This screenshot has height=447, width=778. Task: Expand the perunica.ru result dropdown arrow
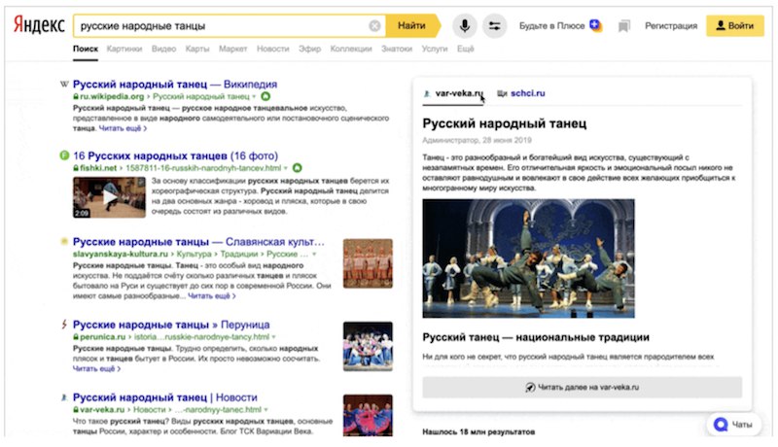pyautogui.click(x=274, y=337)
